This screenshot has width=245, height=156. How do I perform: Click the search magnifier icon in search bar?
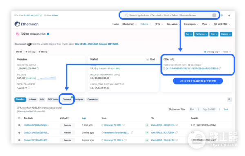pos(127,15)
